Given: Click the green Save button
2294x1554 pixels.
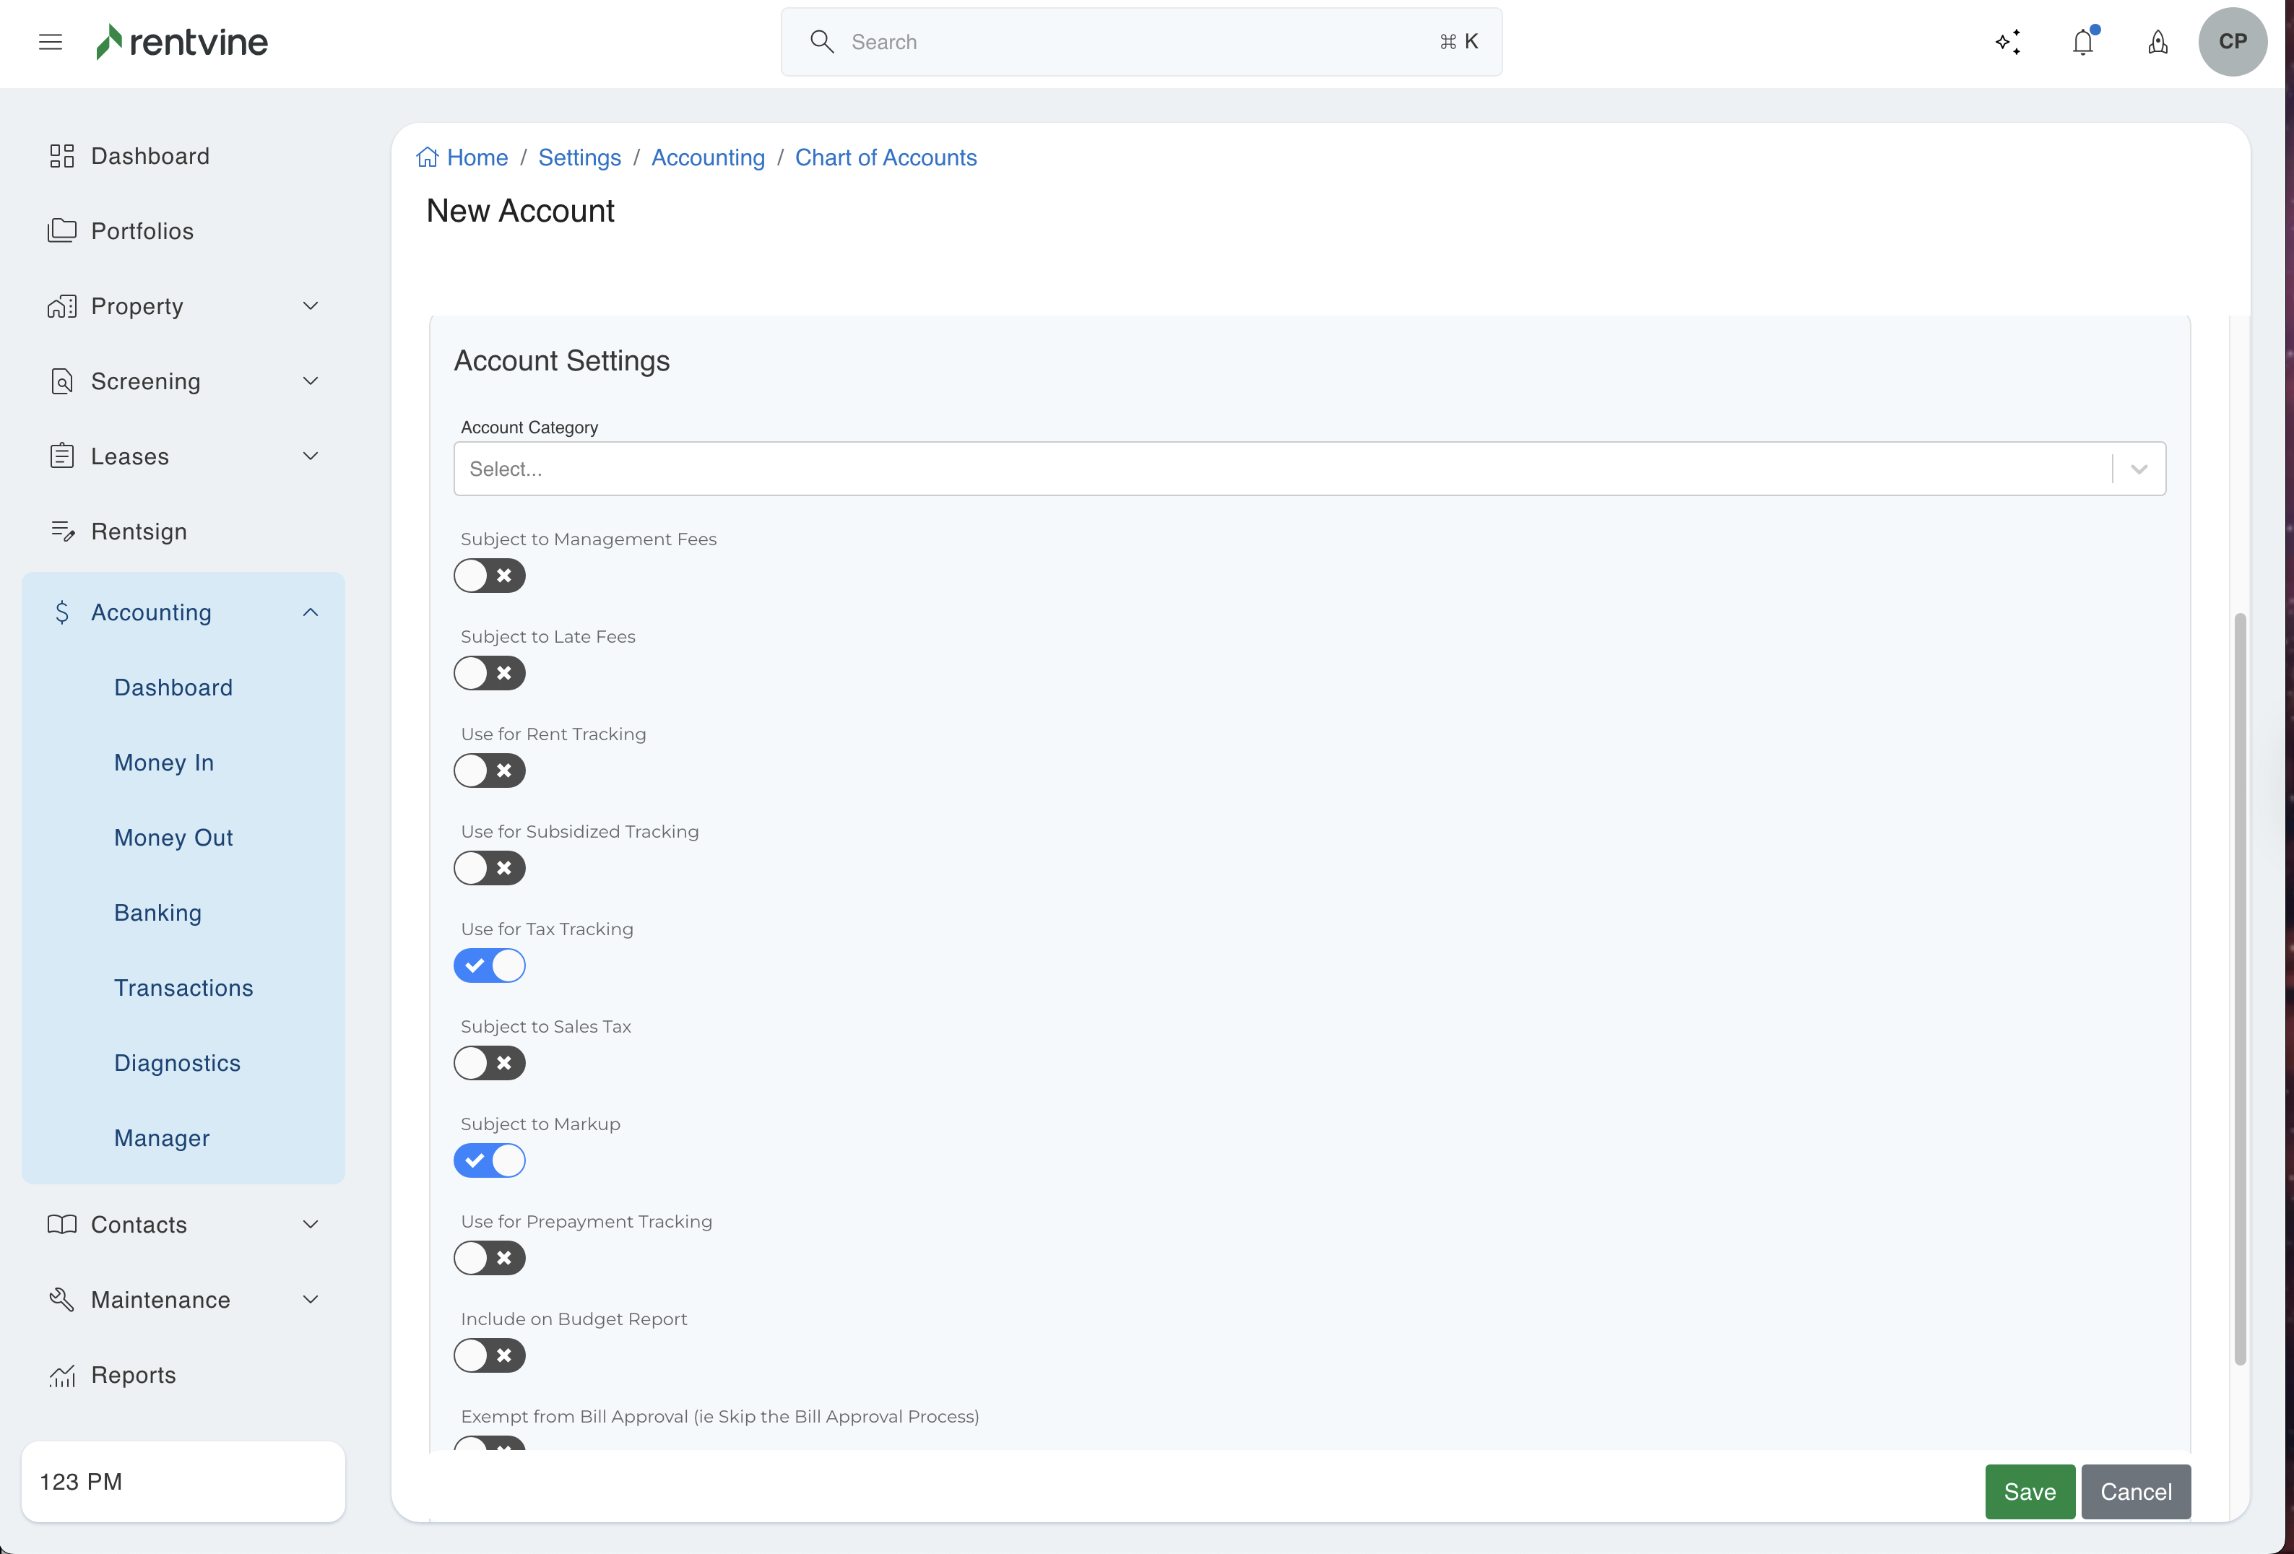Looking at the screenshot, I should point(2030,1491).
